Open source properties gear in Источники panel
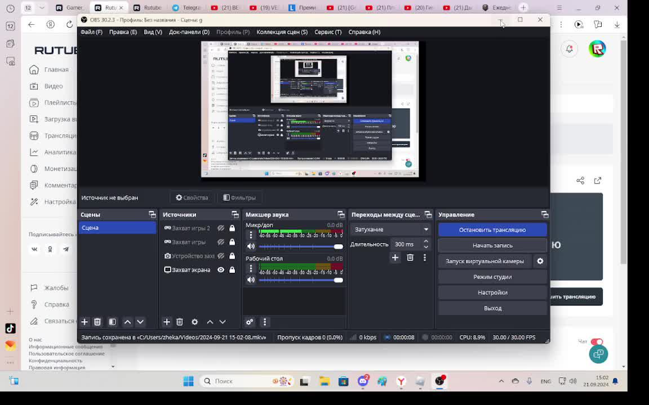 tap(194, 322)
